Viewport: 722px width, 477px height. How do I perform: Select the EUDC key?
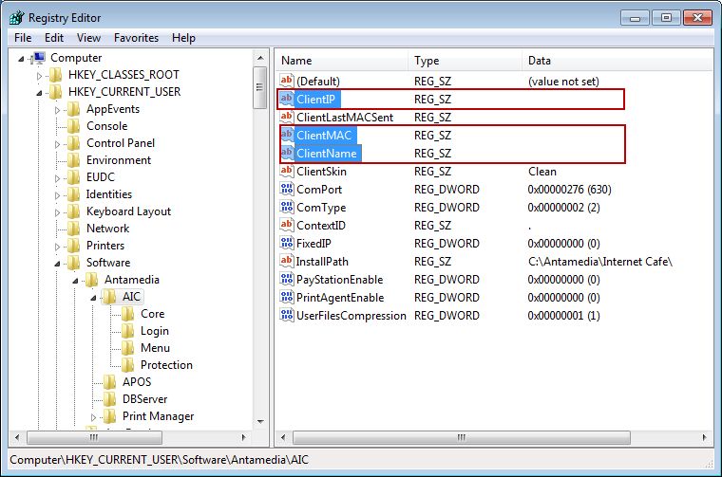[101, 177]
